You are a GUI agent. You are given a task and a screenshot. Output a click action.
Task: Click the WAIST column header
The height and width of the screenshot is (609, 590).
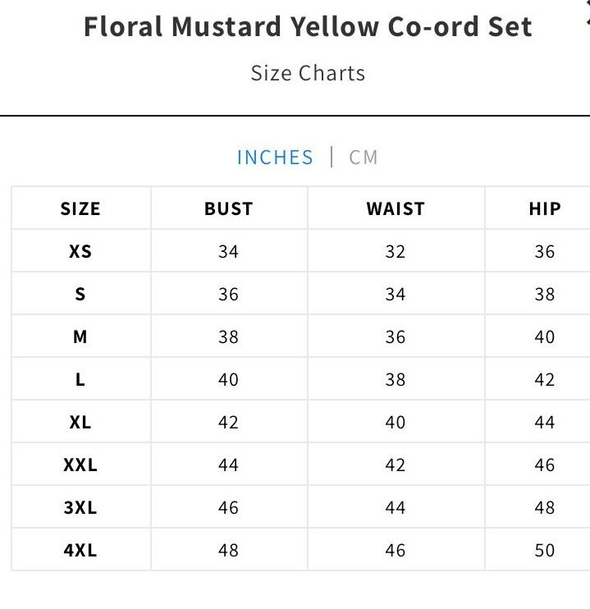tap(396, 208)
